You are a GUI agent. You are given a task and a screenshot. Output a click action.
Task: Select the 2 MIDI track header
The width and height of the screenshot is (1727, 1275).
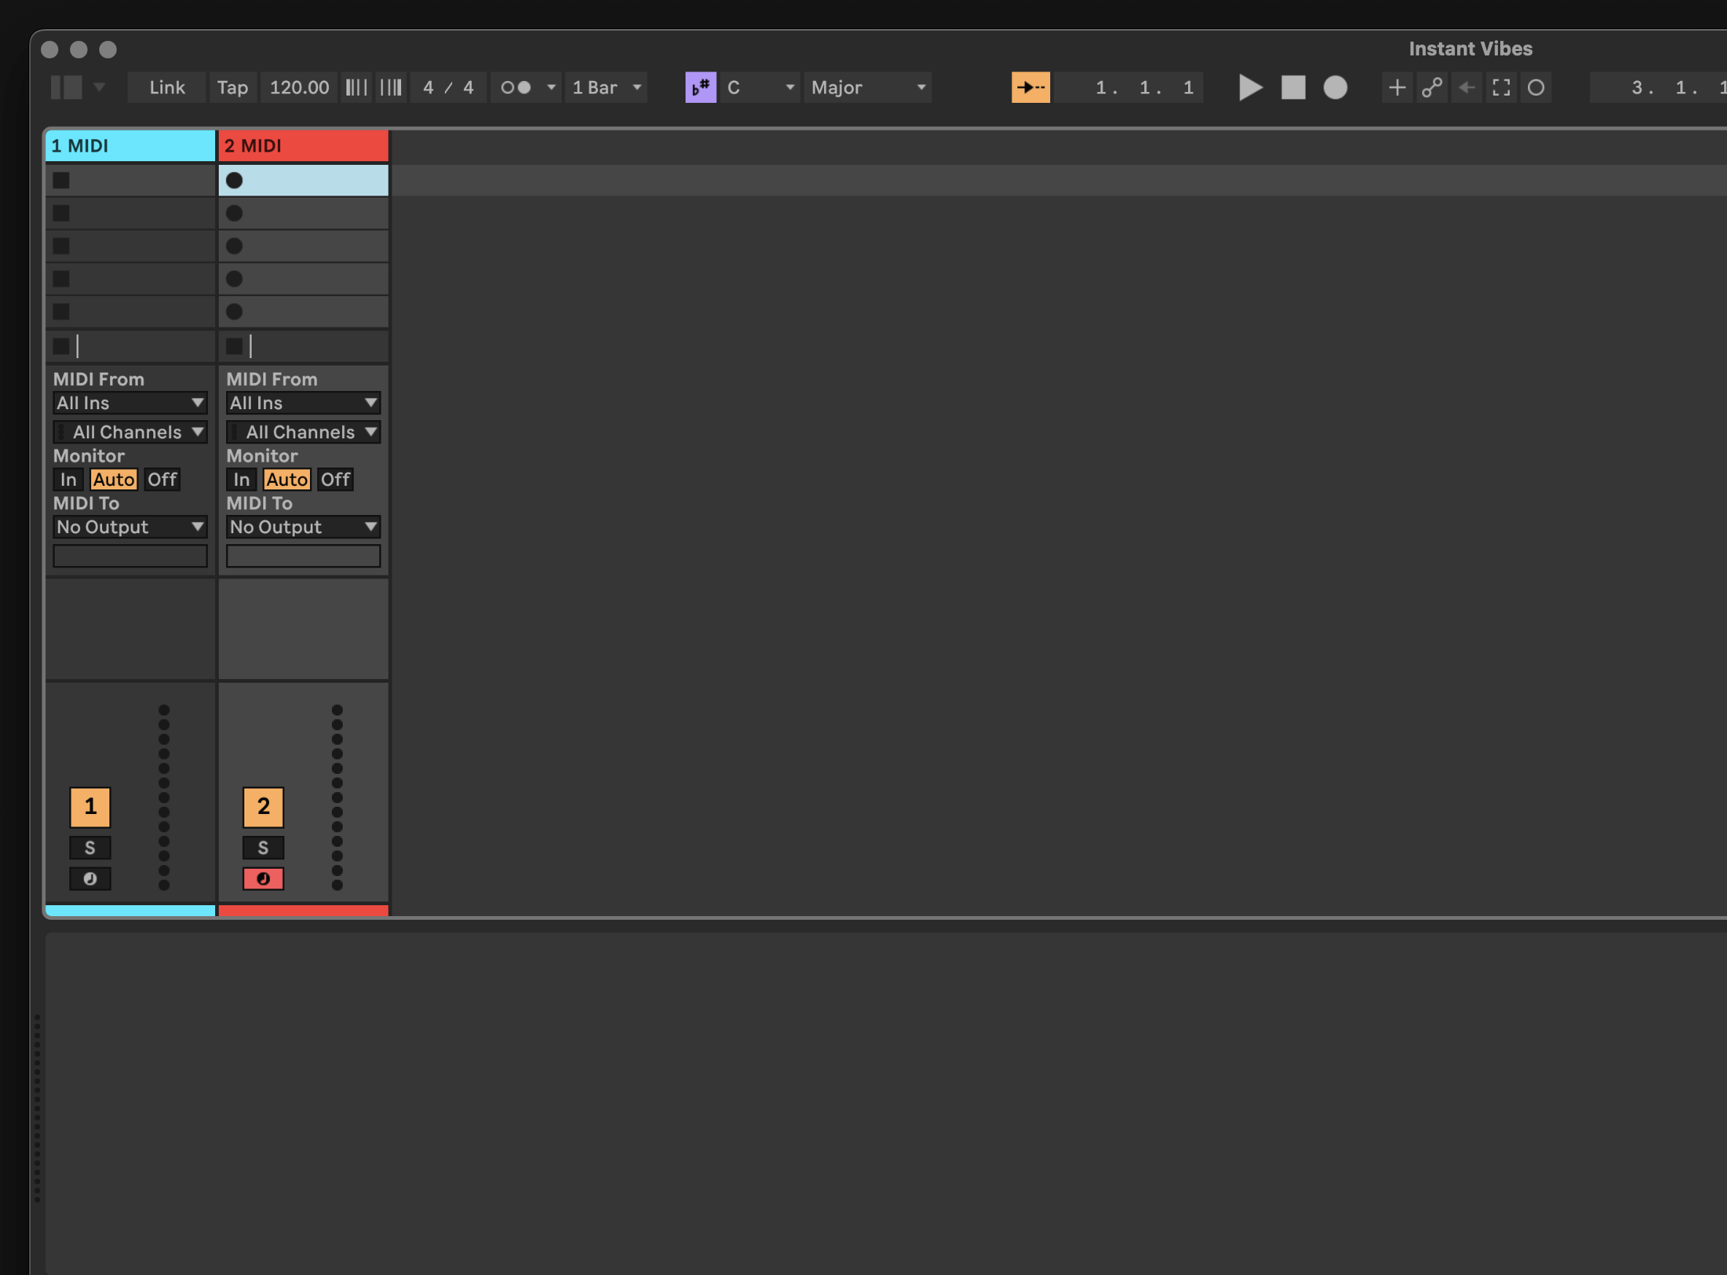(303, 146)
